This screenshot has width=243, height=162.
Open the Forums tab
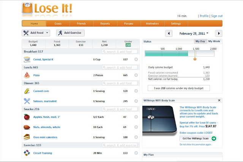click(129, 24)
